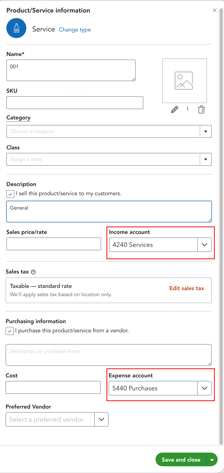
Task: Toggle 'I purchase this product/service' checkbox
Action: pyautogui.click(x=10, y=331)
